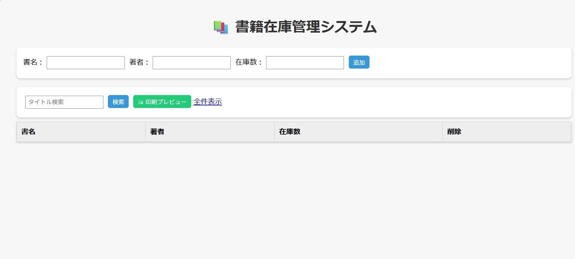Viewport: 575px width, 259px height.
Task: Click into the タイトル検索 search box
Action: pyautogui.click(x=64, y=102)
